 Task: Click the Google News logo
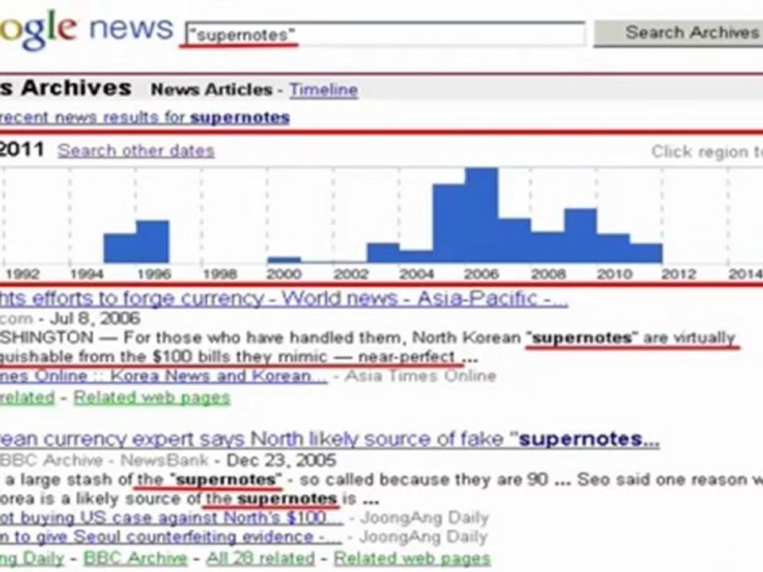click(87, 29)
